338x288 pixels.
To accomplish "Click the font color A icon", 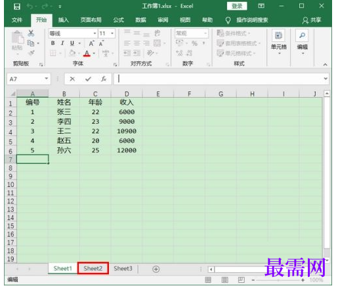I will [87, 53].
